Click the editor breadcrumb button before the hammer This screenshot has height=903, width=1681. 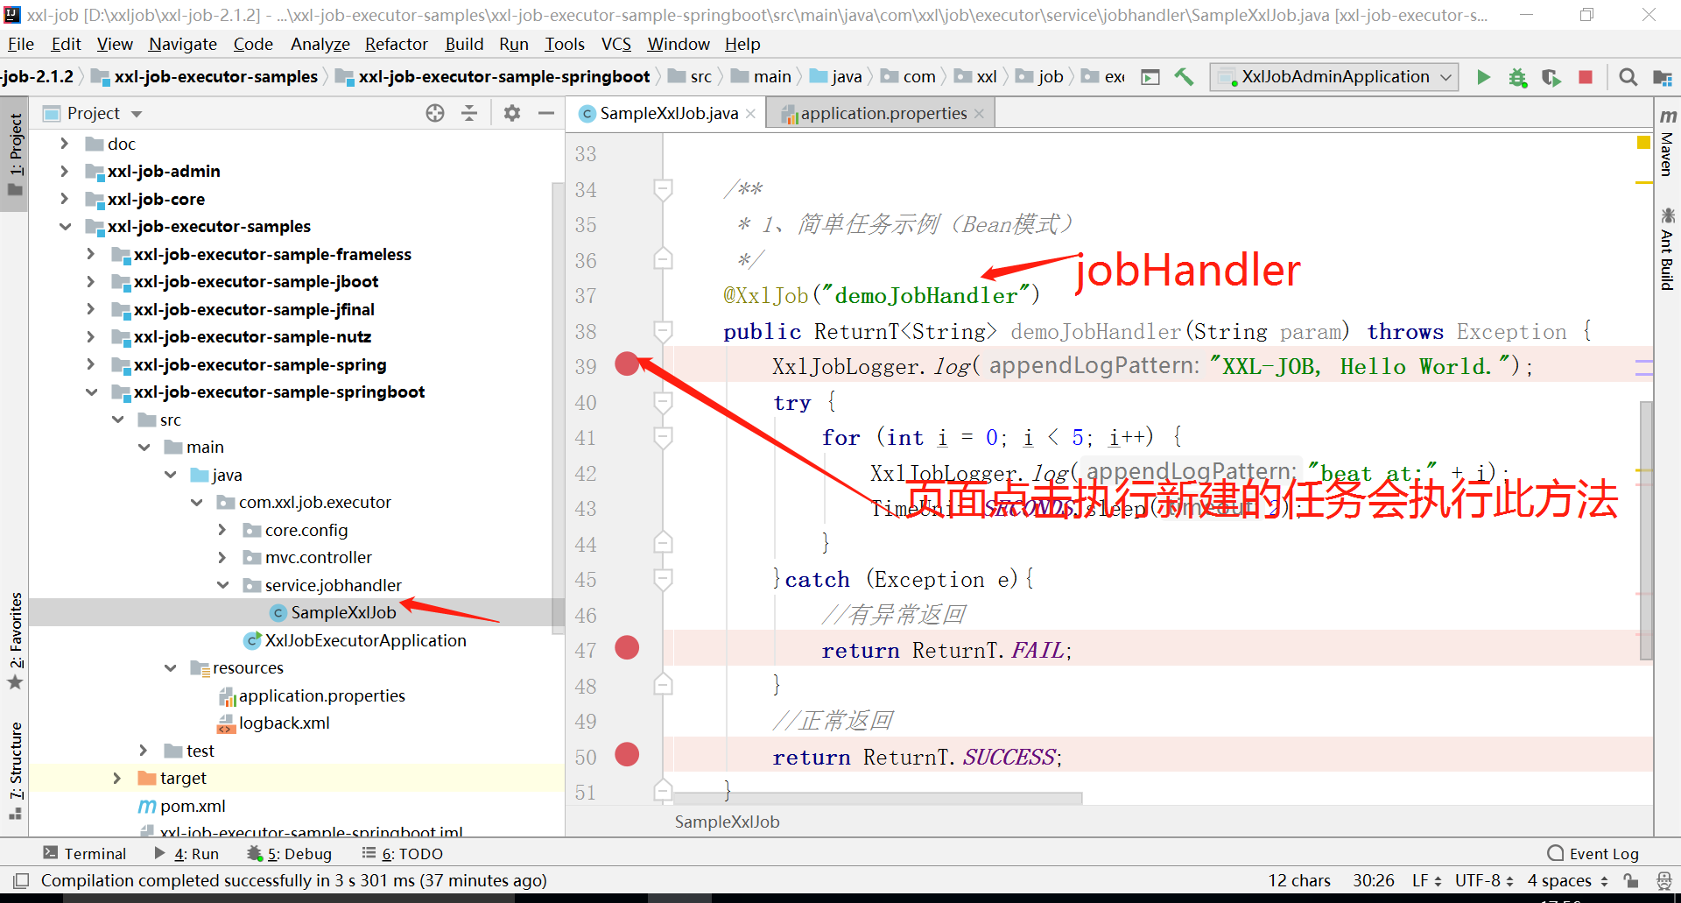(x=1150, y=77)
